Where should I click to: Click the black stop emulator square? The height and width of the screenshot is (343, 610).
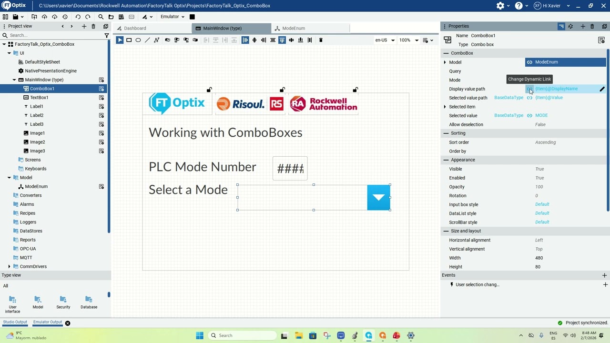click(x=192, y=17)
